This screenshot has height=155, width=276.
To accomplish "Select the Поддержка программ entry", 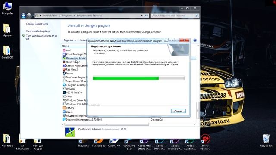I will coord(75,116).
